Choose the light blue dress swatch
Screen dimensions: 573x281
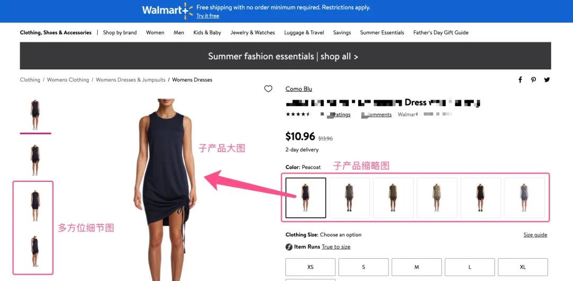524,198
